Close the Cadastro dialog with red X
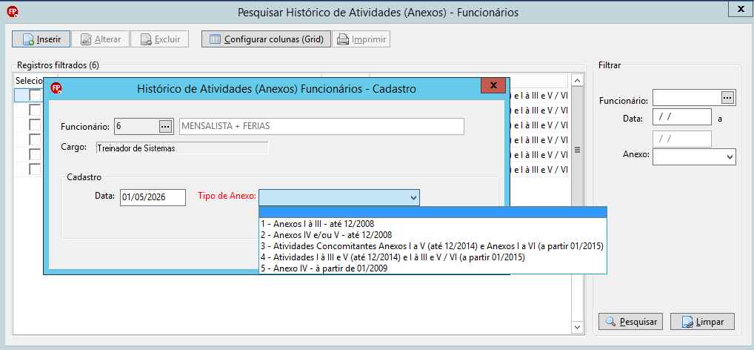 coord(493,86)
